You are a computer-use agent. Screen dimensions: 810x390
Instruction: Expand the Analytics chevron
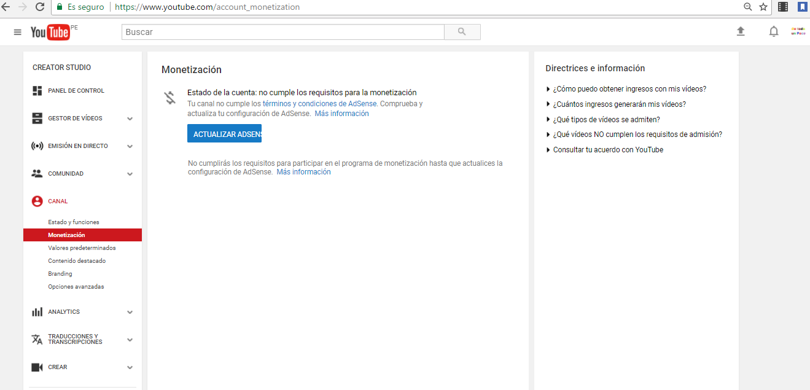[x=130, y=312]
